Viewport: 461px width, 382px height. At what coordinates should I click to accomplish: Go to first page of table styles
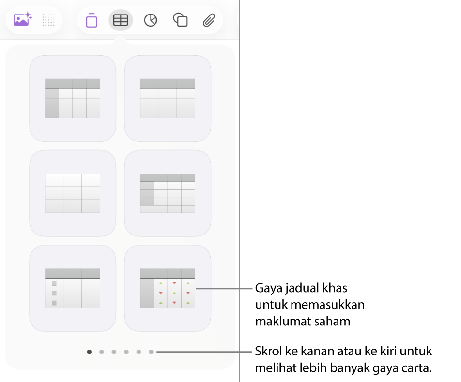tap(89, 352)
